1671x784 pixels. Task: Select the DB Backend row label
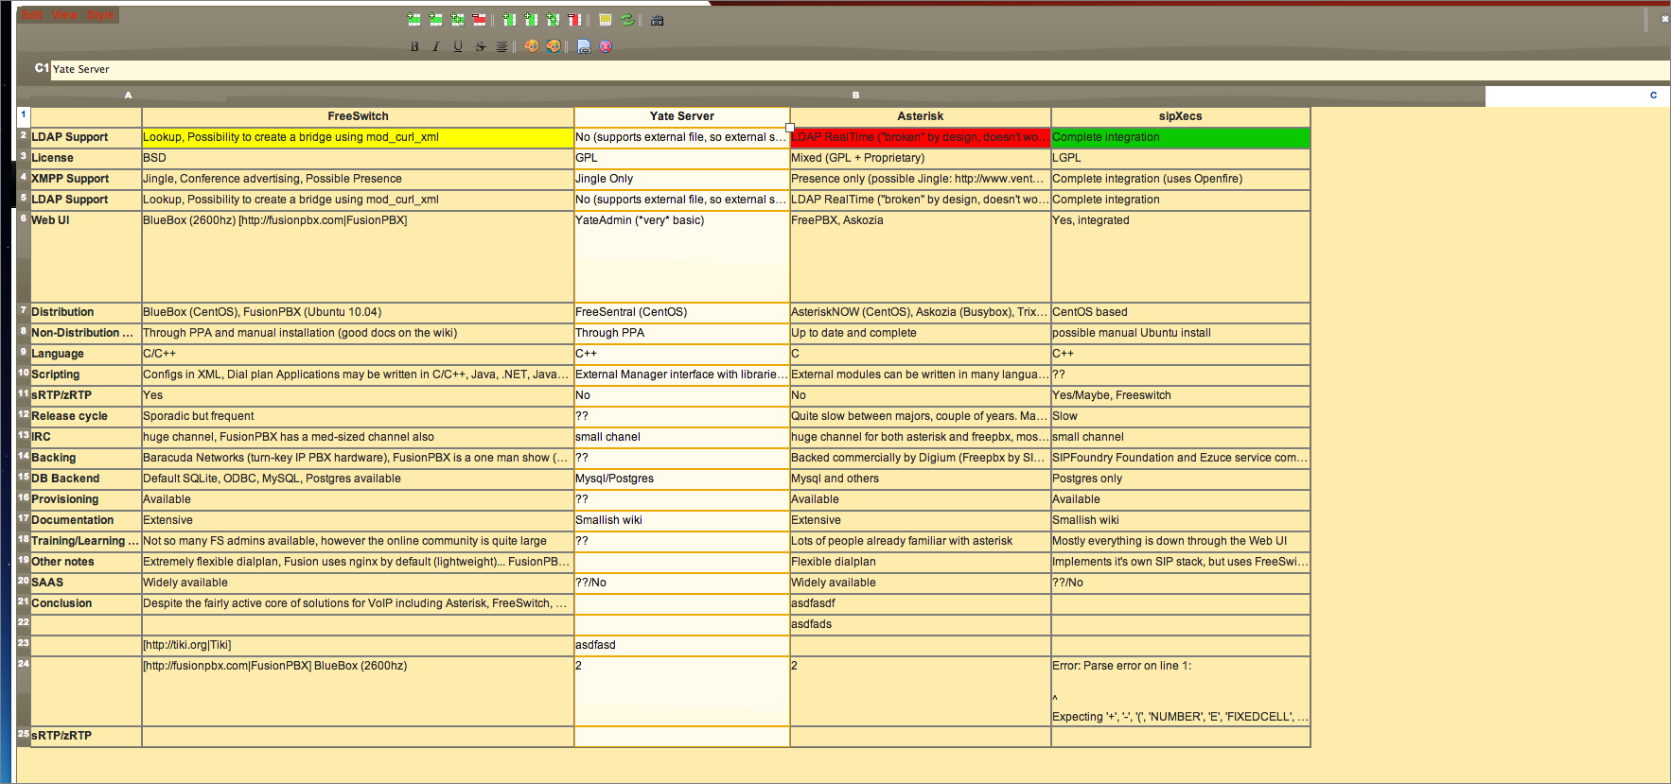[86, 479]
